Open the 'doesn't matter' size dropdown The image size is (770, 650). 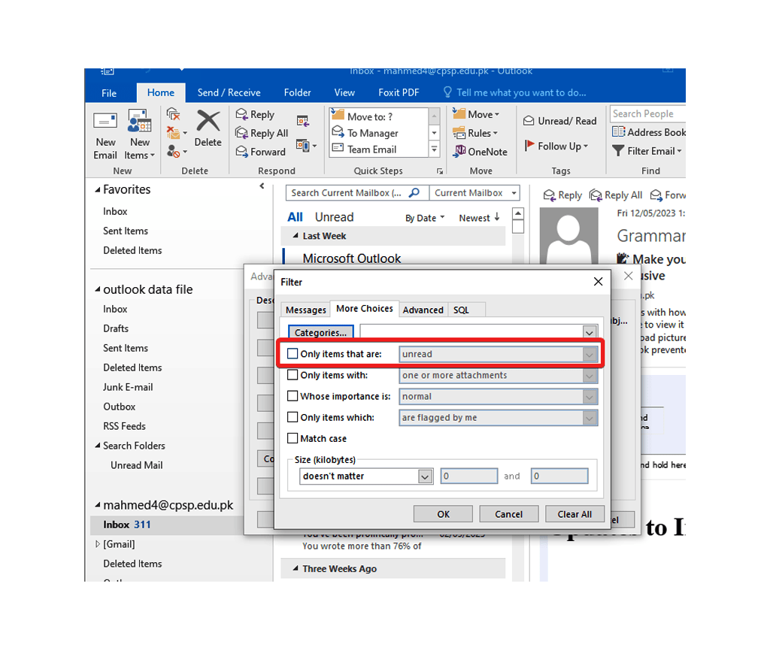point(426,476)
